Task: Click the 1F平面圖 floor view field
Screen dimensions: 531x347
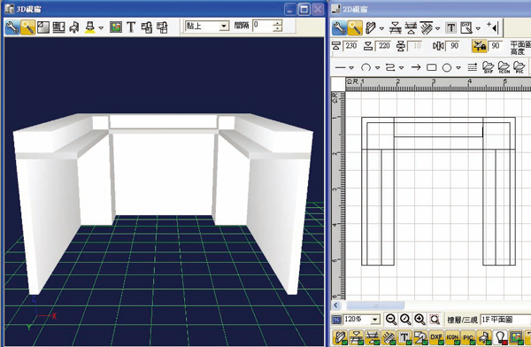Action: click(x=505, y=320)
